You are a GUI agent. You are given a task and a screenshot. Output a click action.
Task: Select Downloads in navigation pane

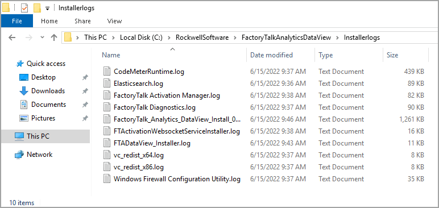[48, 91]
